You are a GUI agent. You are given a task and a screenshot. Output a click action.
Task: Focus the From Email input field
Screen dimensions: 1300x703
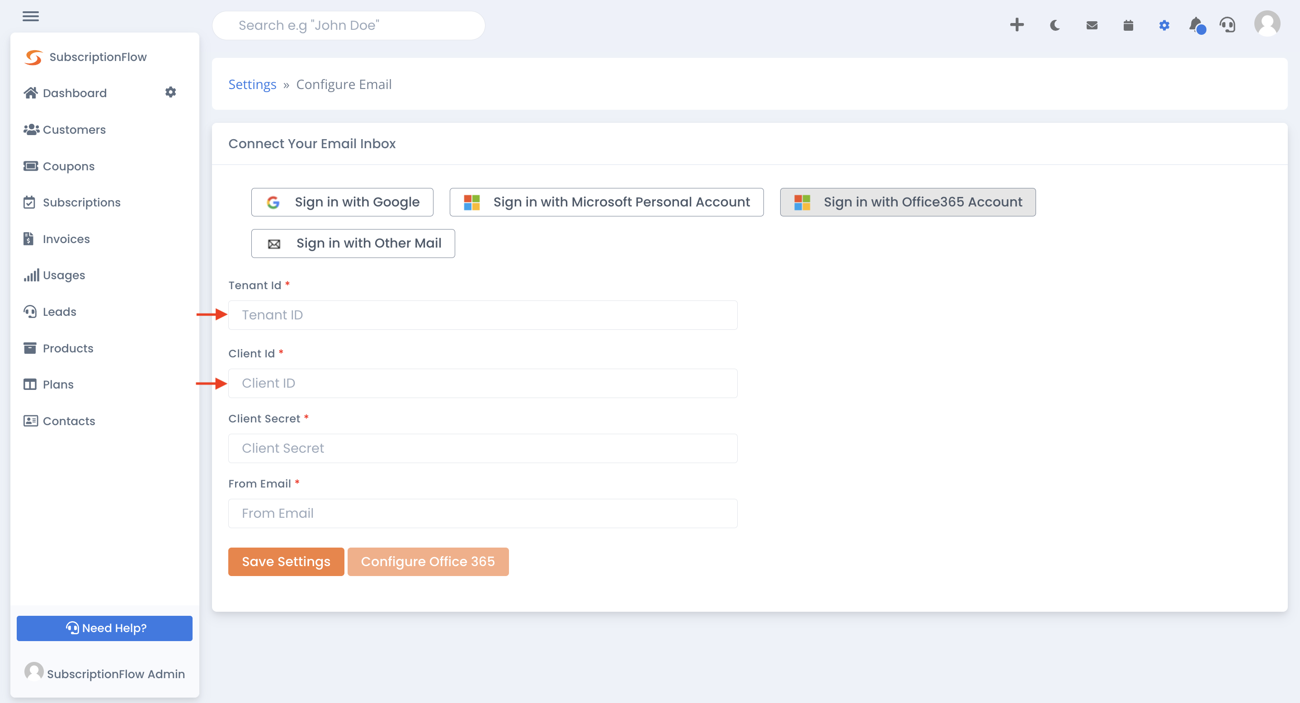[483, 513]
